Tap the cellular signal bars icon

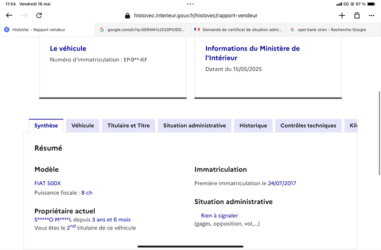click(339, 4)
